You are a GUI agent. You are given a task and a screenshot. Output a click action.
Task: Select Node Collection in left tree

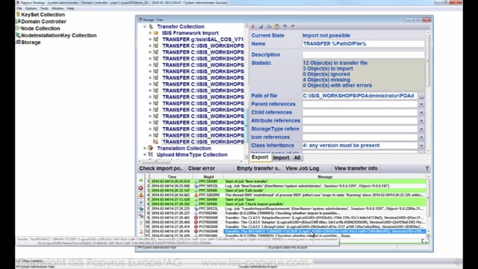coord(40,28)
